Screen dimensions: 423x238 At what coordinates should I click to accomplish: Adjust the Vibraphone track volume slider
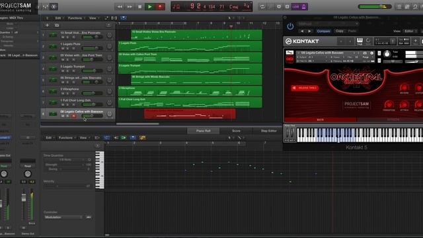pos(92,93)
